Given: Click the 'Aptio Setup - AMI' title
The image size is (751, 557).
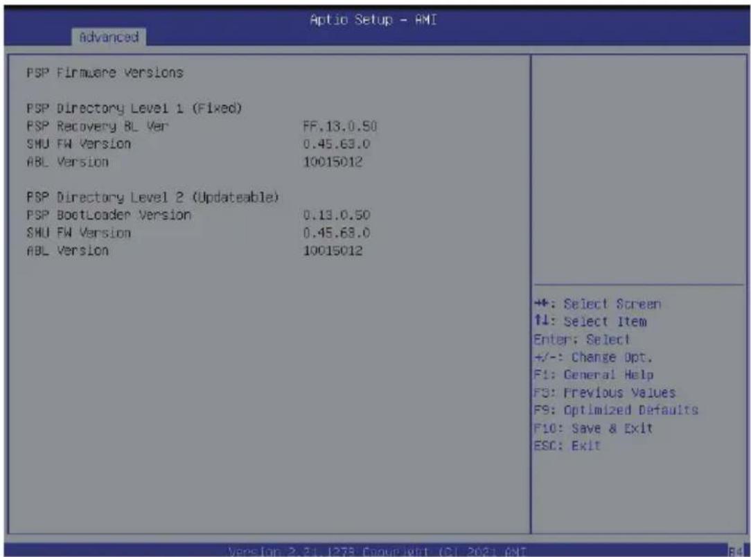Looking at the screenshot, I should (373, 20).
